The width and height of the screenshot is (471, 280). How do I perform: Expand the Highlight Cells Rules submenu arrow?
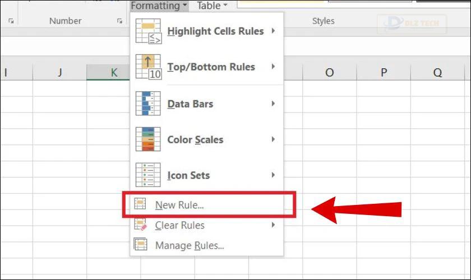point(273,31)
